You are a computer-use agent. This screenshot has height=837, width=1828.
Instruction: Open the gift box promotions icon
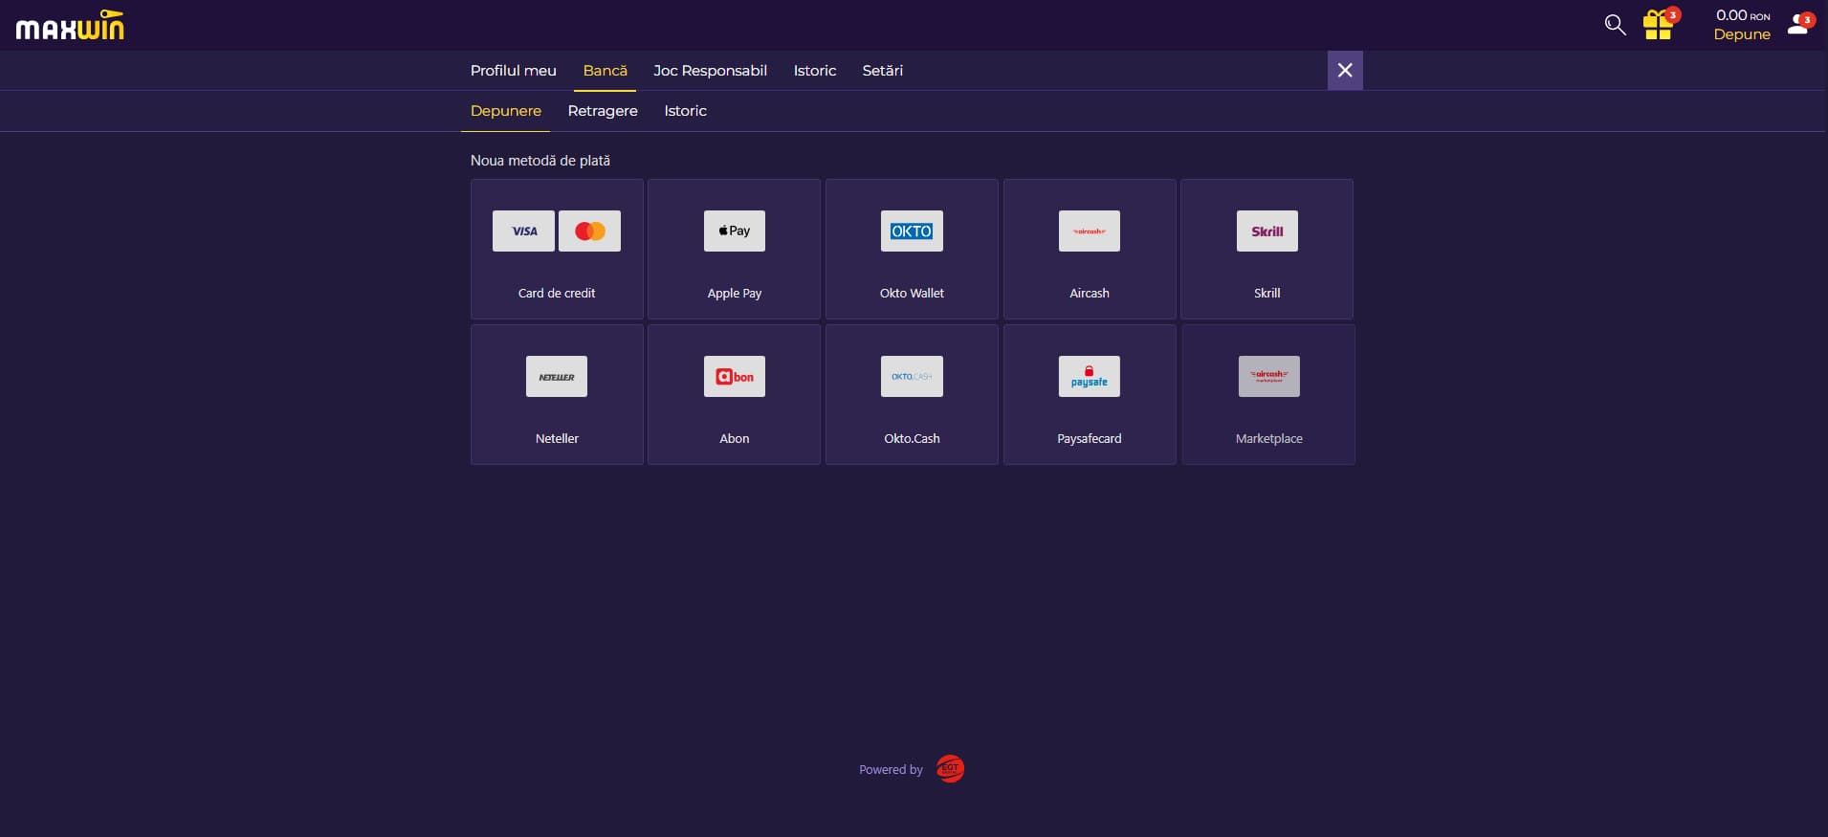coord(1658,25)
